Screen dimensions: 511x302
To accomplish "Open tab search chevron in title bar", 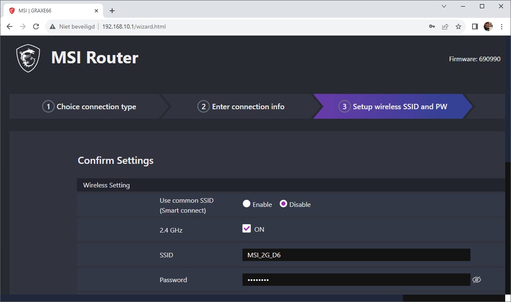I will coord(444,6).
